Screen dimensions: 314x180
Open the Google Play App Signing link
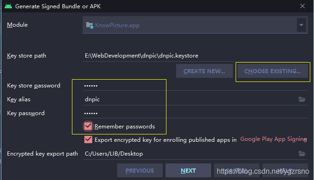click(x=273, y=139)
